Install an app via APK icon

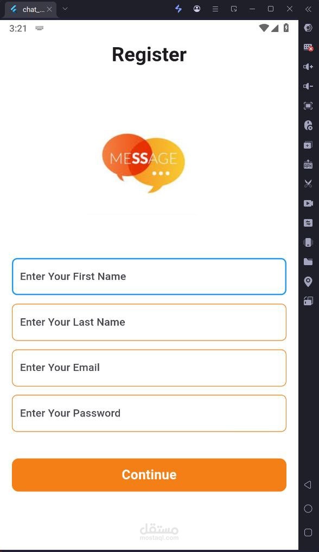coord(308,164)
